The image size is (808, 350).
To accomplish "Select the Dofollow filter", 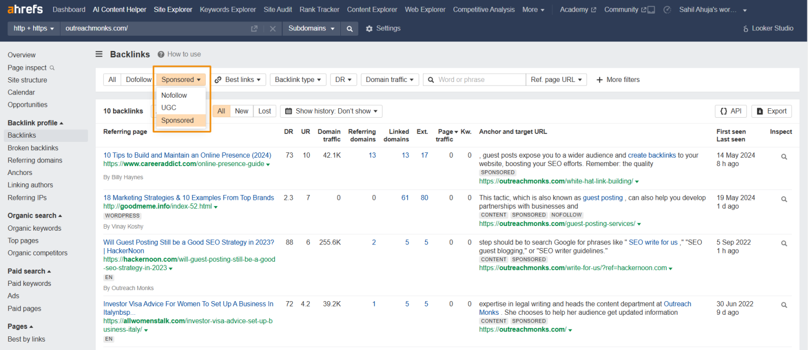I will click(x=138, y=80).
